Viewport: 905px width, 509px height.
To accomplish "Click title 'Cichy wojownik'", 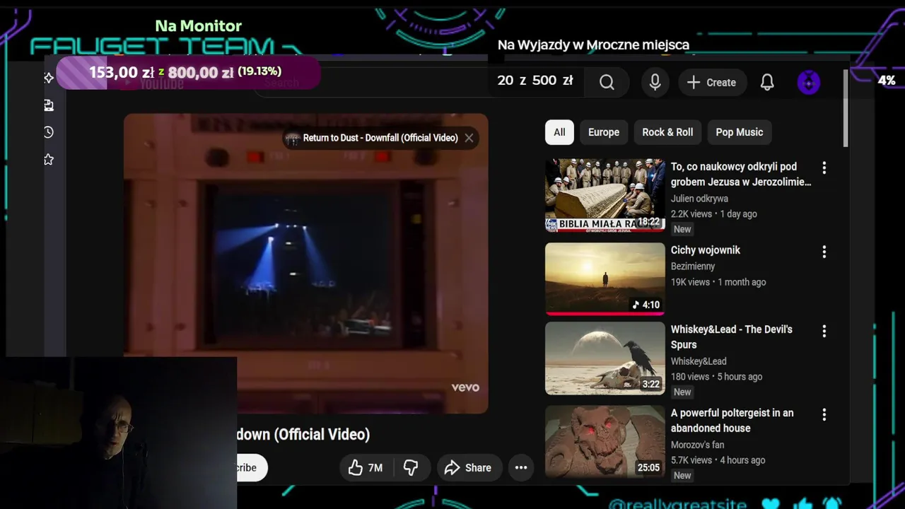I will (706, 250).
